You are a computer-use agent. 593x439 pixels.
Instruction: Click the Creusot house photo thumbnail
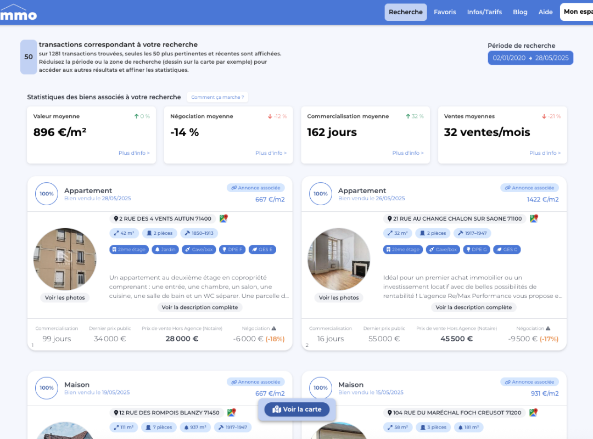[x=339, y=434]
